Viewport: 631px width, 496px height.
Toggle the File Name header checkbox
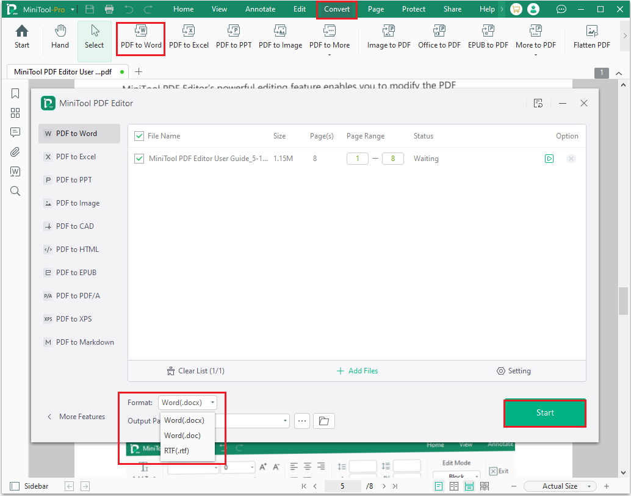[x=139, y=136]
